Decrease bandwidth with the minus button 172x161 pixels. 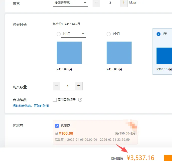point(96,3)
